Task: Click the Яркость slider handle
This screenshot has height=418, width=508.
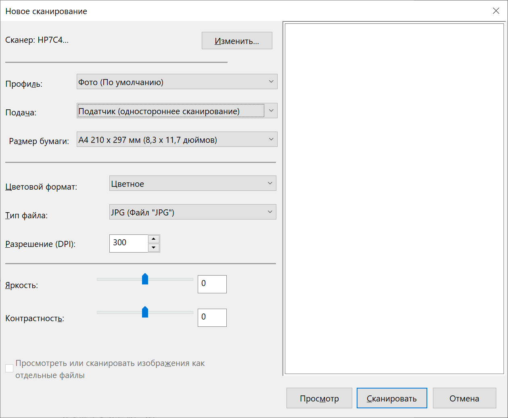Action: coord(145,279)
